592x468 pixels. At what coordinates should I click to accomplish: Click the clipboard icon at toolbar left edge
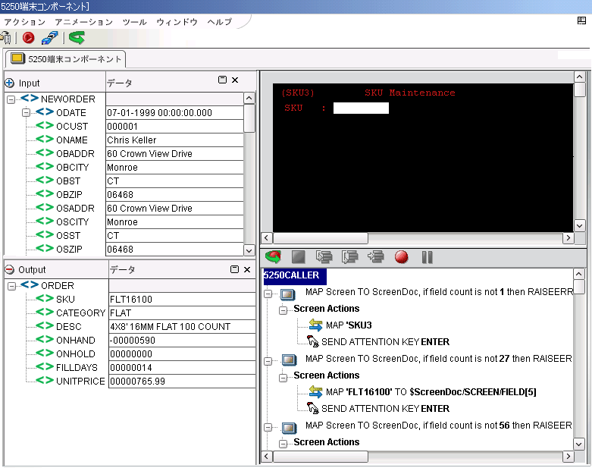click(x=5, y=38)
